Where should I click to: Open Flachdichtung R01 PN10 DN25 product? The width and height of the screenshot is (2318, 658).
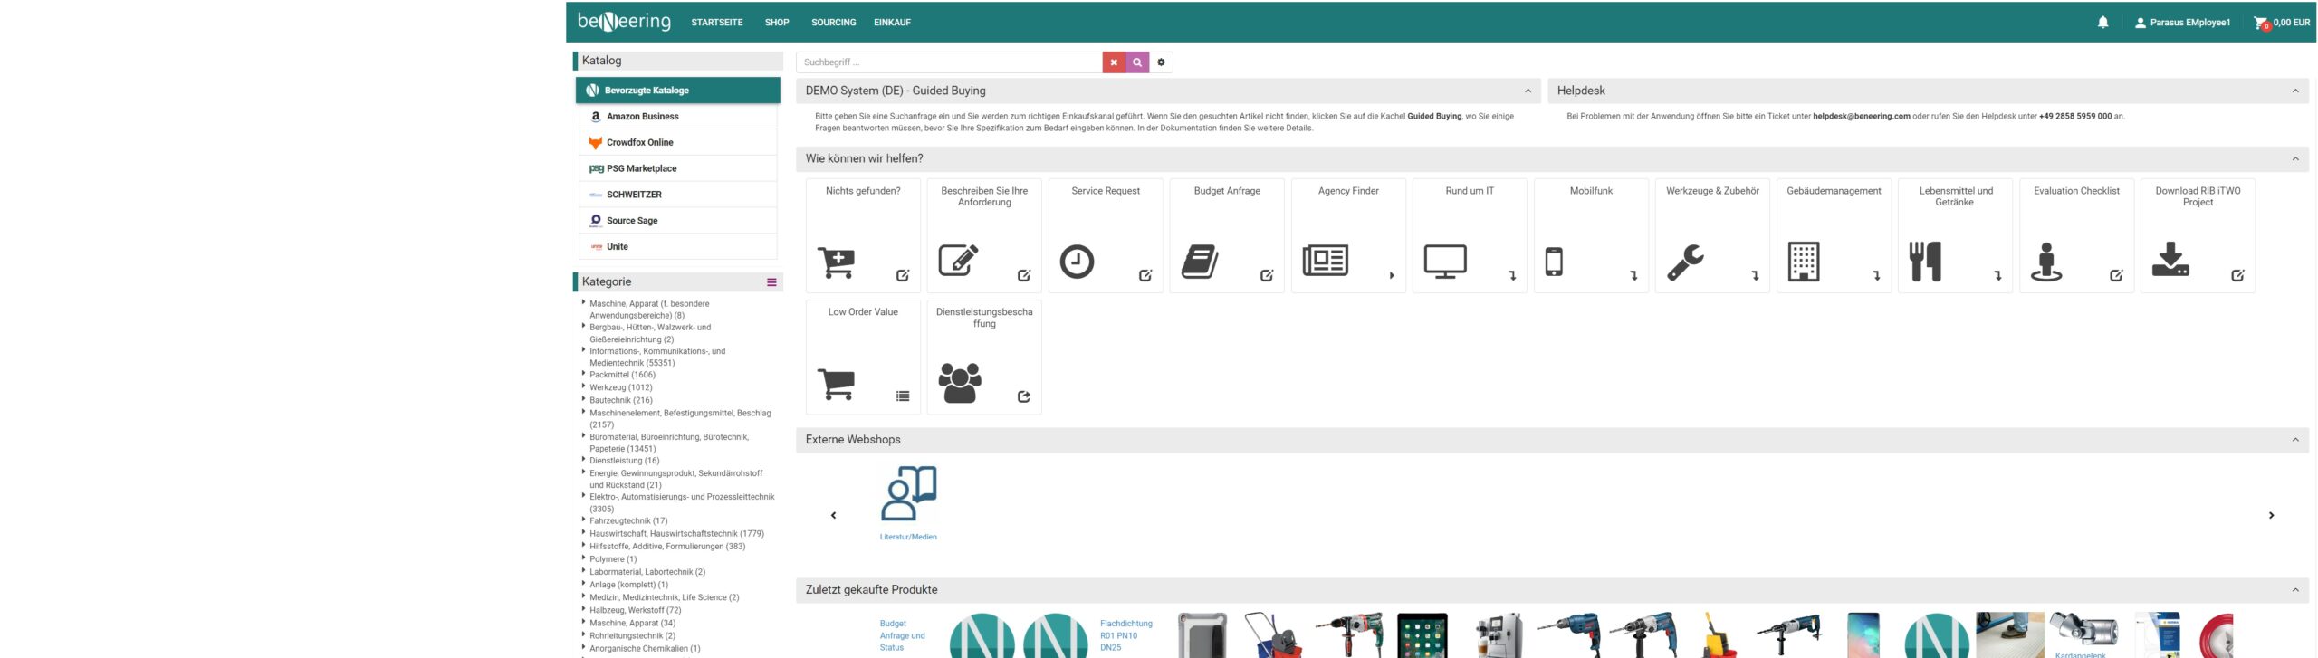click(1125, 635)
